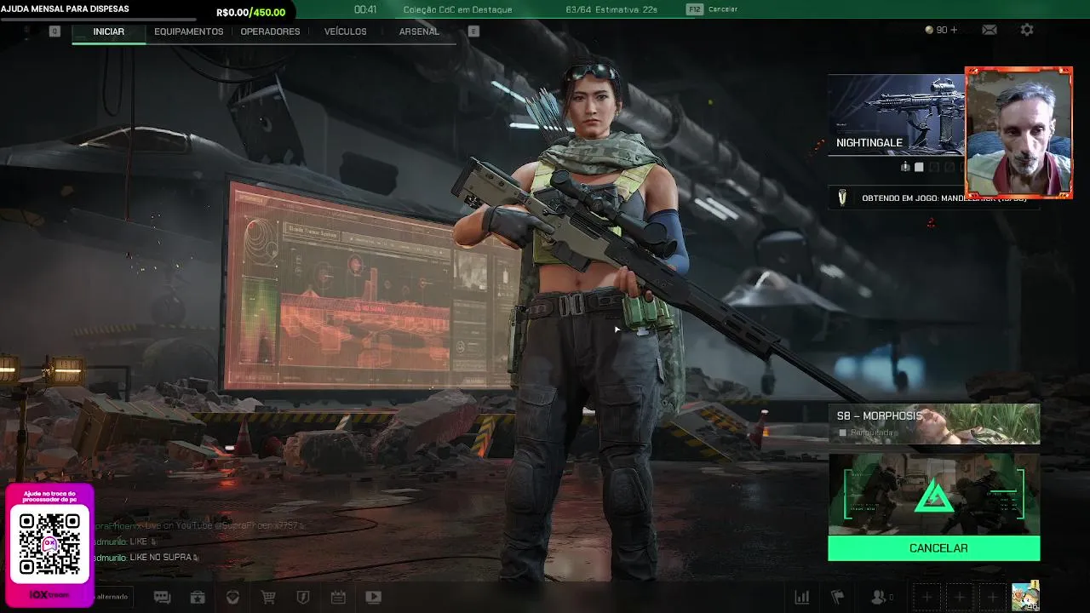The height and width of the screenshot is (613, 1090).
Task: Select the third showcase page indicator
Action: [934, 167]
